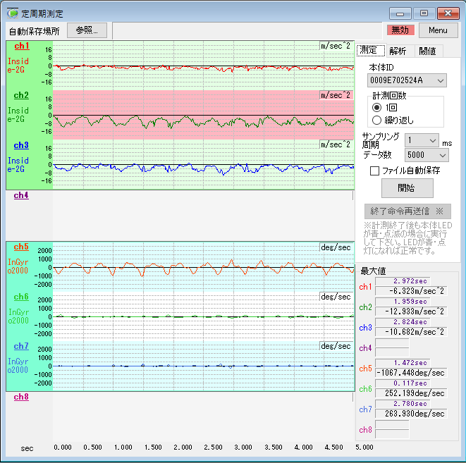The width and height of the screenshot is (466, 463).
Task: Click the red 無効 indicator
Action: tap(400, 30)
